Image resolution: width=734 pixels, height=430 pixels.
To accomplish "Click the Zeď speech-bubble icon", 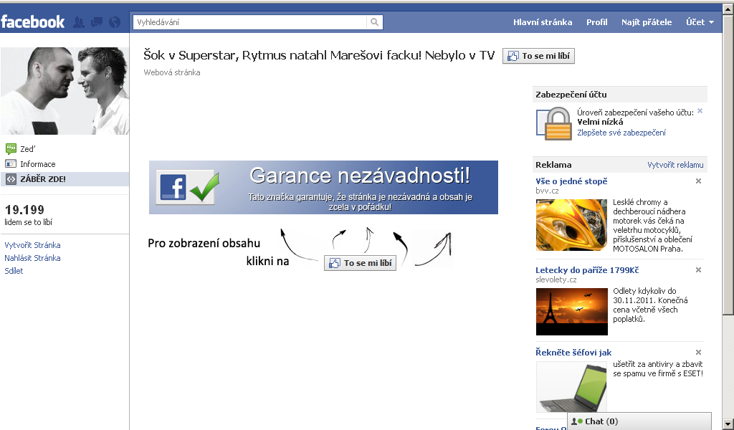I will coord(11,149).
